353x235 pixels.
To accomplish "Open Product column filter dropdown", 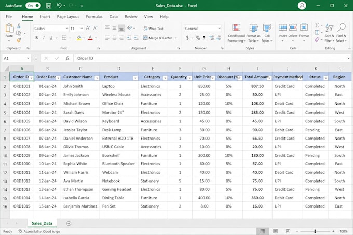I will tap(135, 78).
